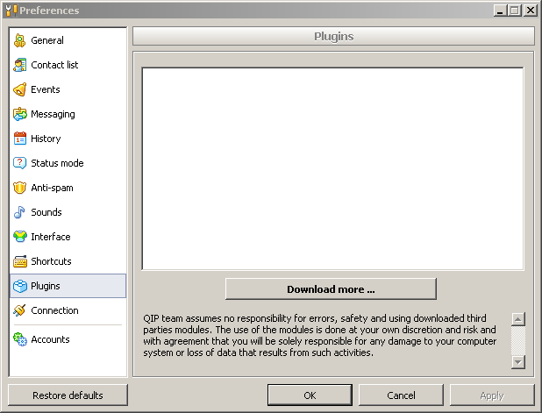The width and height of the screenshot is (542, 413).
Task: Click the Anti-spam shield icon
Action: [x=20, y=188]
